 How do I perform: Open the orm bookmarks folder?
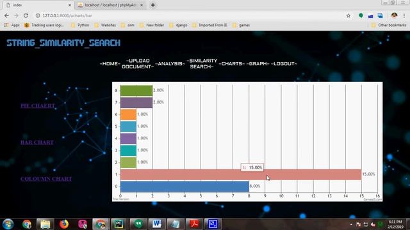[x=128, y=25]
